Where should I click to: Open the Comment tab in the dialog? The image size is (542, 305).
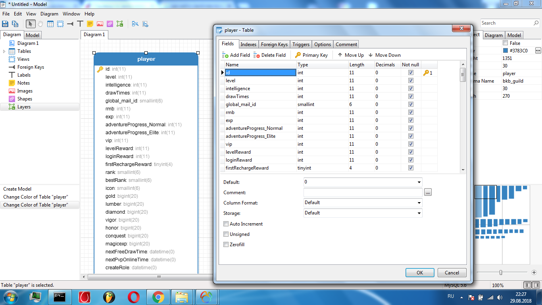click(346, 44)
